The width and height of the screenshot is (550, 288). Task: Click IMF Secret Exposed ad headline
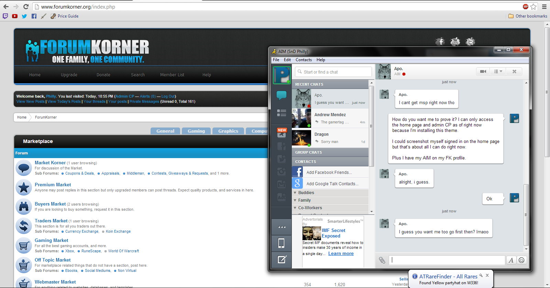pos(333,233)
